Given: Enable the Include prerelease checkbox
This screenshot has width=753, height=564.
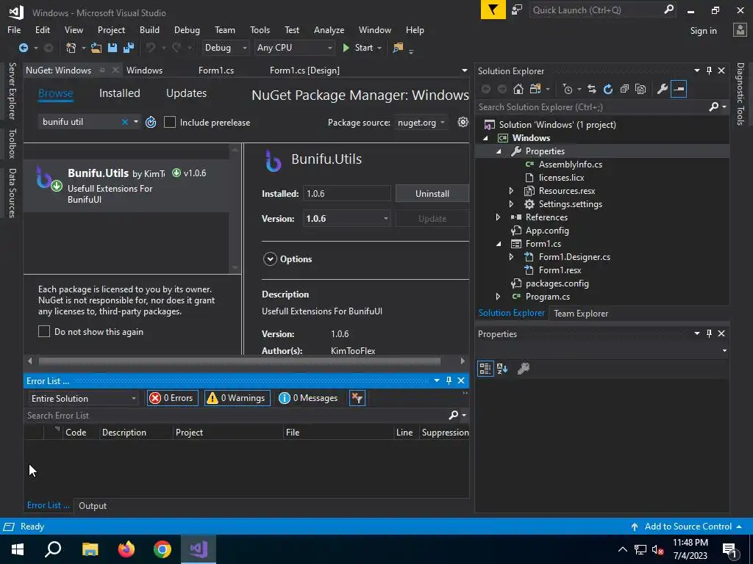Looking at the screenshot, I should click(170, 122).
